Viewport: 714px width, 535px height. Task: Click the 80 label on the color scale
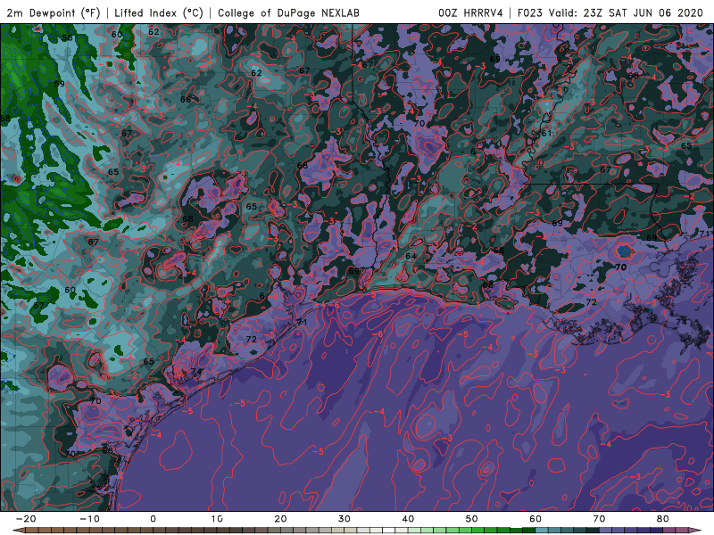[x=663, y=519]
